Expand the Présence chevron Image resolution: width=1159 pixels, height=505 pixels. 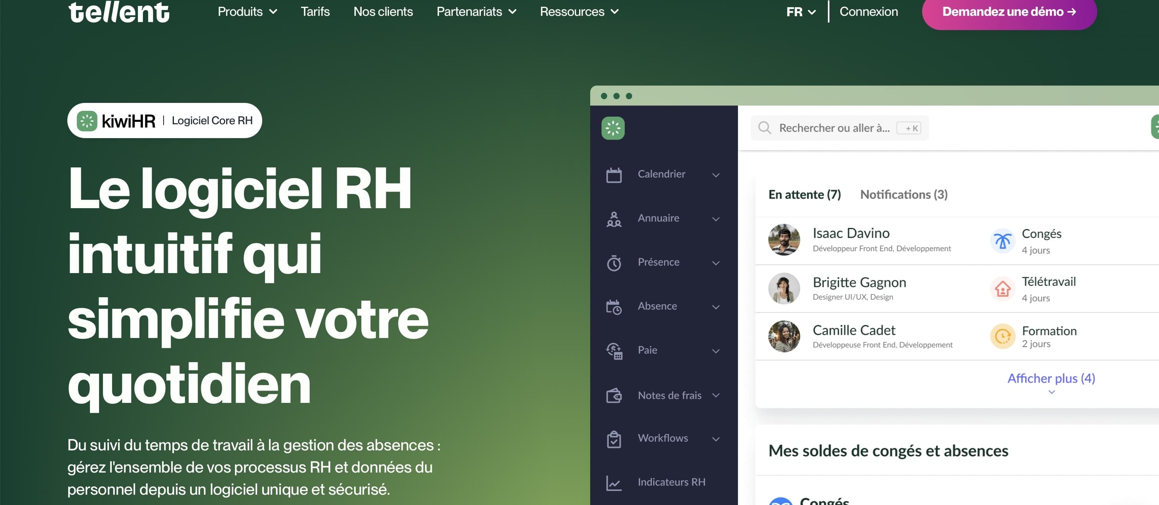[x=716, y=263]
